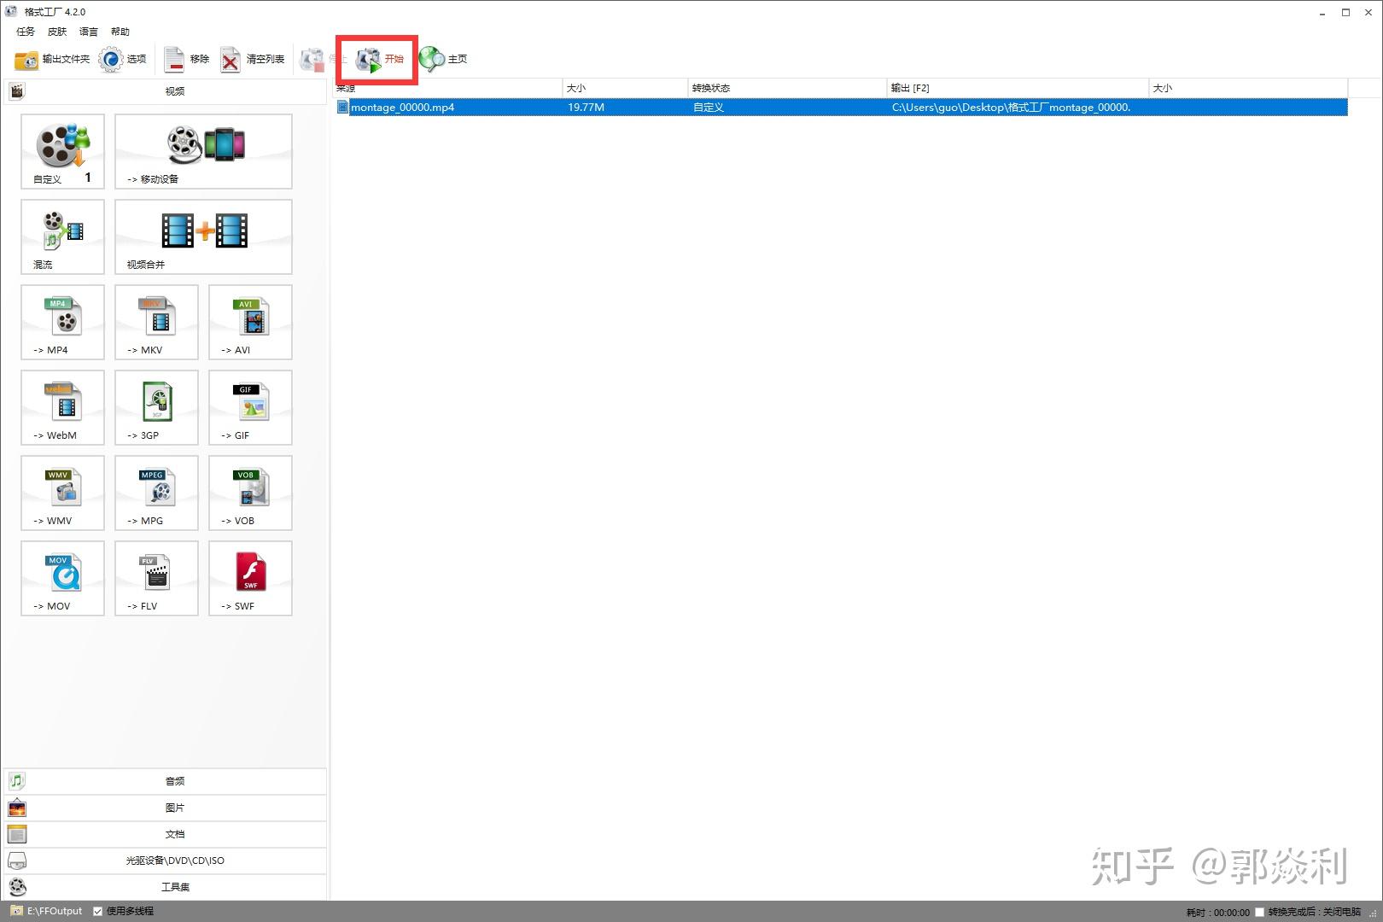Click the 输出 [F2] column header

(x=1018, y=88)
